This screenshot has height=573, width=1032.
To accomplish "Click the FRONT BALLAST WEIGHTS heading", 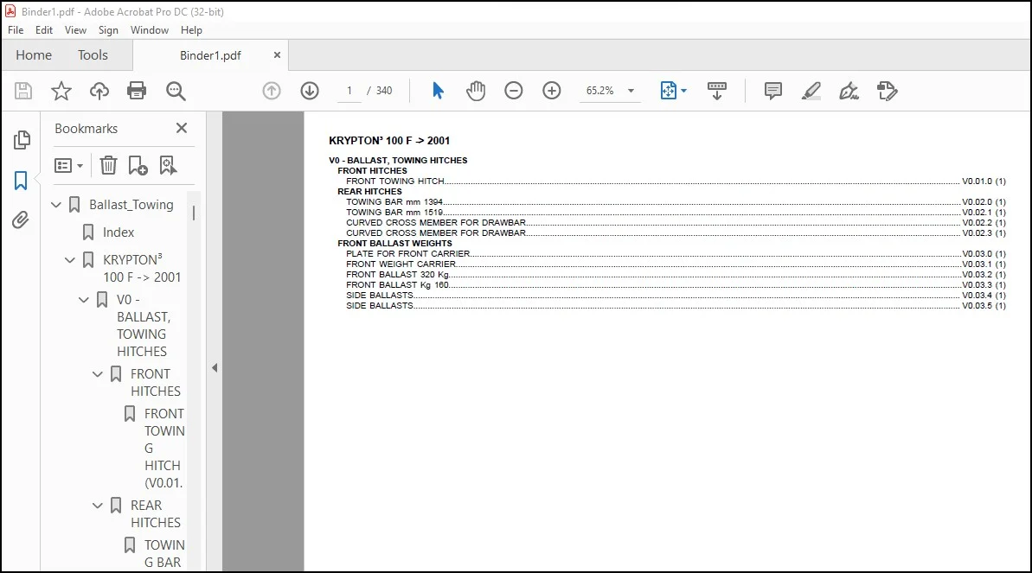I will (x=395, y=244).
